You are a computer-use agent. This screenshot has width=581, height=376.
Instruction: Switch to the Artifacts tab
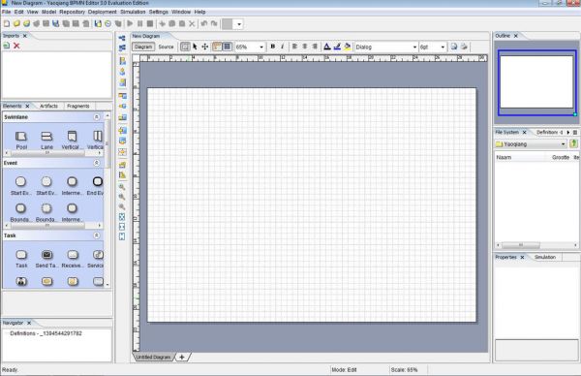[x=48, y=106]
